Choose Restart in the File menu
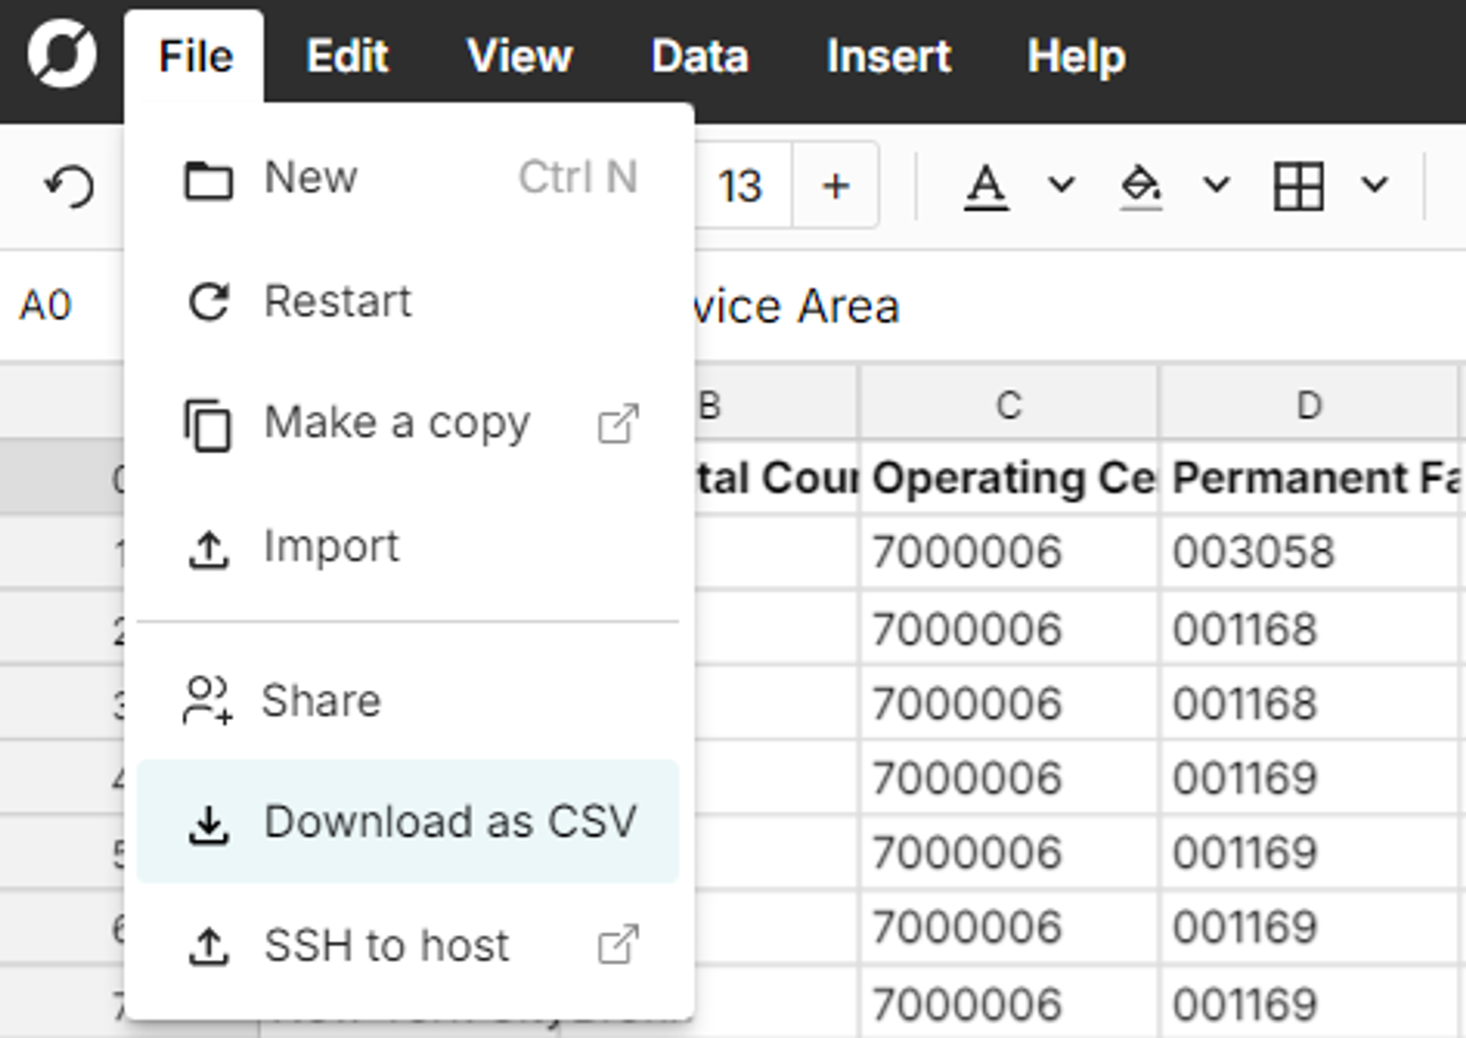 408,301
